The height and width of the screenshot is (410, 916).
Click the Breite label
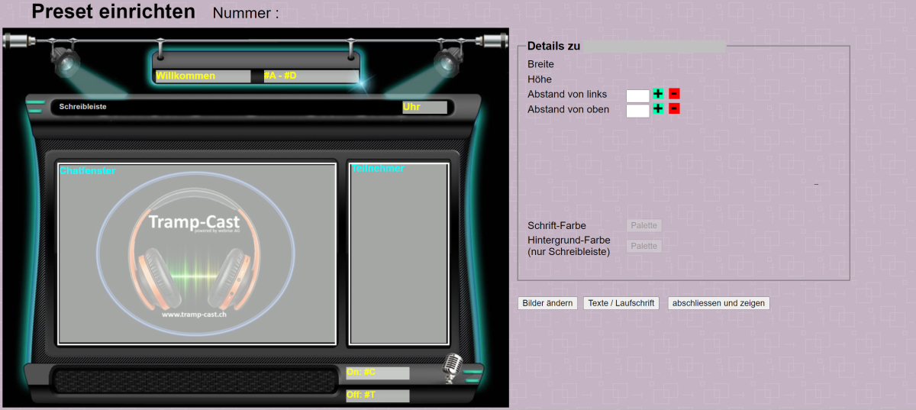coord(540,64)
